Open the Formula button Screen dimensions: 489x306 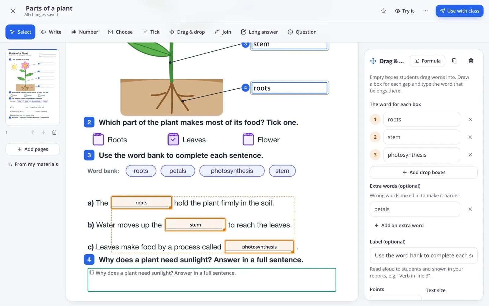coord(427,61)
